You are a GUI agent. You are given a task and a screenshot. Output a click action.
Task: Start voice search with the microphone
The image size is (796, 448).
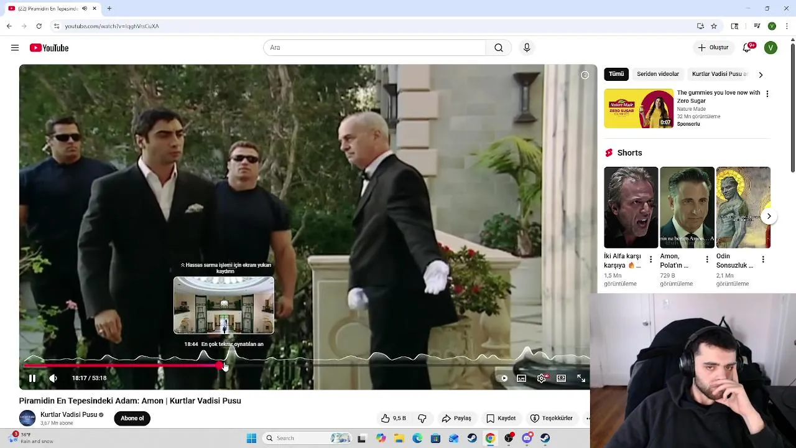pos(527,48)
